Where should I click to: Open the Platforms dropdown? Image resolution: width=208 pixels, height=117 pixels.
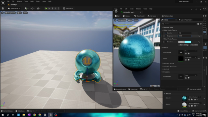click(68, 8)
